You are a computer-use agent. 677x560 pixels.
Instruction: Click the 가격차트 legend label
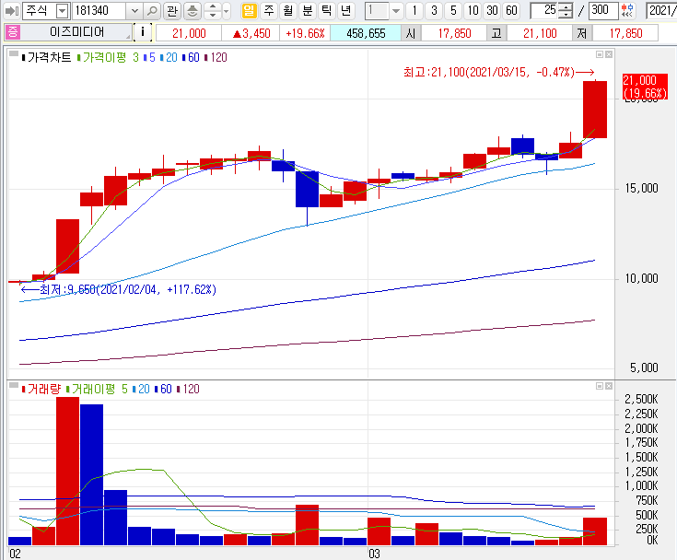tap(47, 57)
